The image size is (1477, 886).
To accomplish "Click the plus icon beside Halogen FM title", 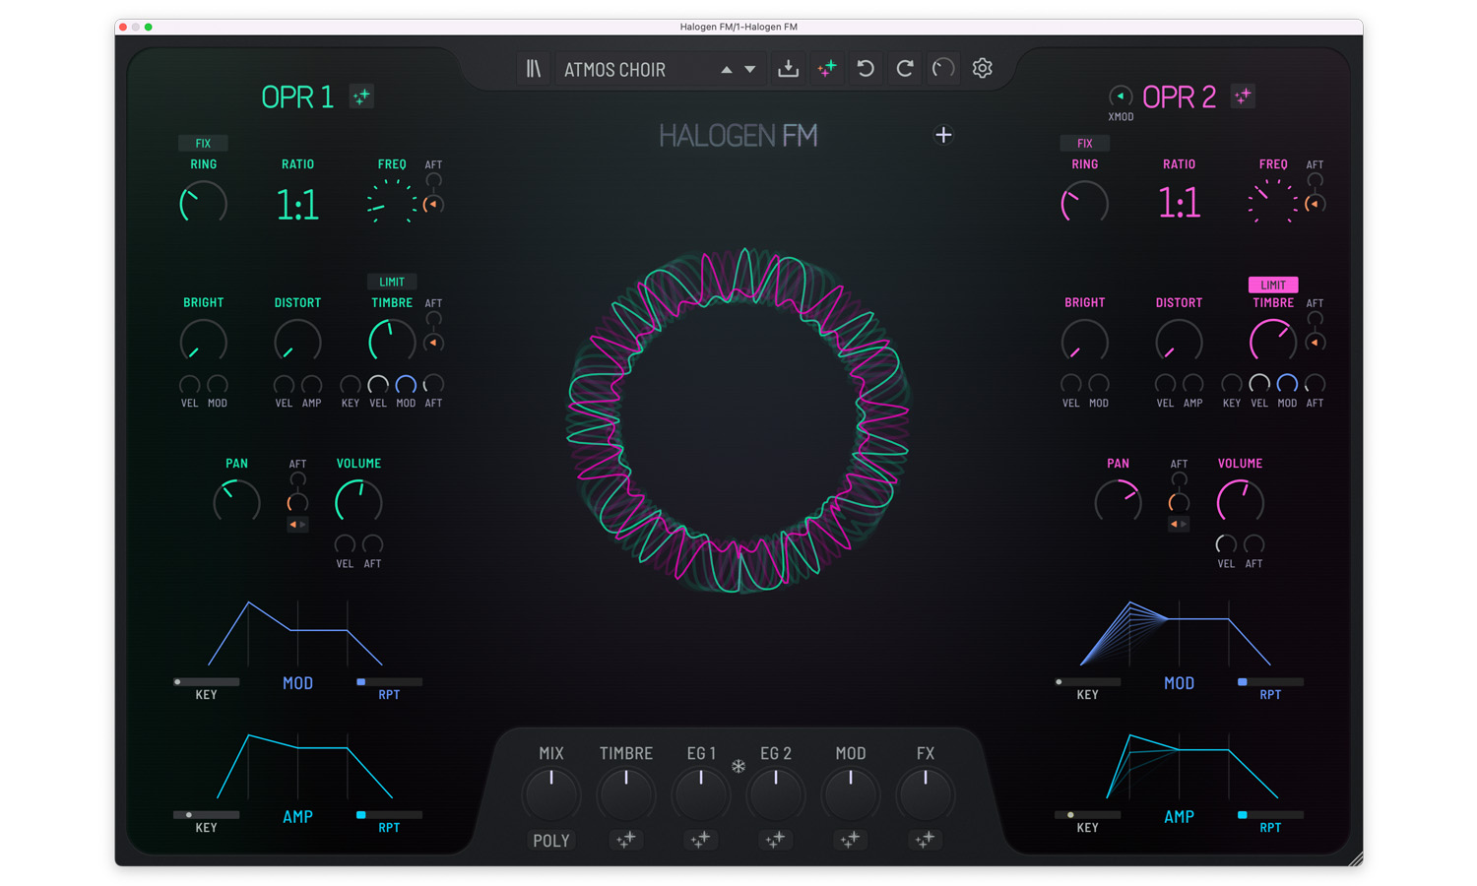I will 943,135.
